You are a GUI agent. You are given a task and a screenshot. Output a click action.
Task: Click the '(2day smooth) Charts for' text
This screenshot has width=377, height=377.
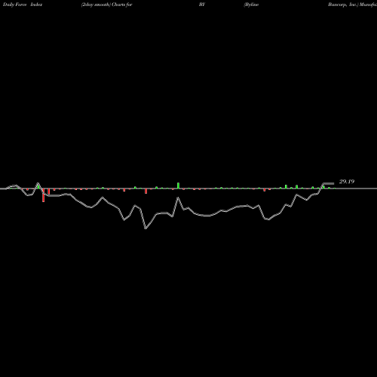(107, 5)
